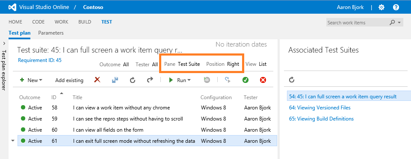Select the Test plan tab
Viewport: 411px width, 159px height.
(x=20, y=33)
